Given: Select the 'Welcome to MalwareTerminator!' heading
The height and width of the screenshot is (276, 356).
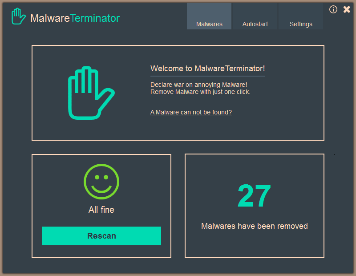Looking at the screenshot, I should coord(207,69).
